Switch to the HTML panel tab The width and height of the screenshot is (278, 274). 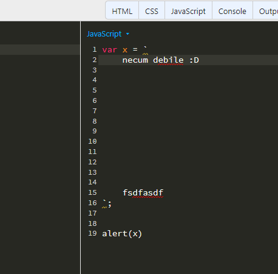click(x=122, y=11)
